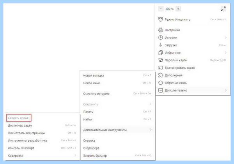Open Консоль JavaScript entry

click(x=42, y=148)
